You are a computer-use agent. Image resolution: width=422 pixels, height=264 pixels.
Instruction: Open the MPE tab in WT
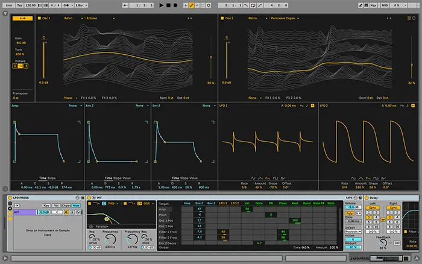click(349, 198)
